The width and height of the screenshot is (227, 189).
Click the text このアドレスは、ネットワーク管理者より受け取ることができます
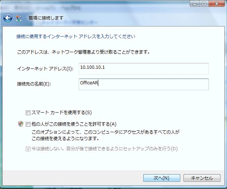click(83, 52)
